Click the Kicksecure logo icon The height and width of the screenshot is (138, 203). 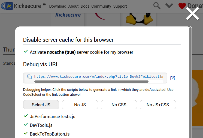tap(7, 6)
